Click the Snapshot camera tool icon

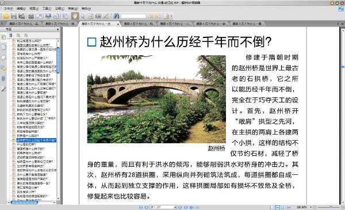(x=98, y=16)
